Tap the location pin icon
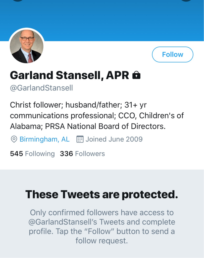 coord(14,139)
